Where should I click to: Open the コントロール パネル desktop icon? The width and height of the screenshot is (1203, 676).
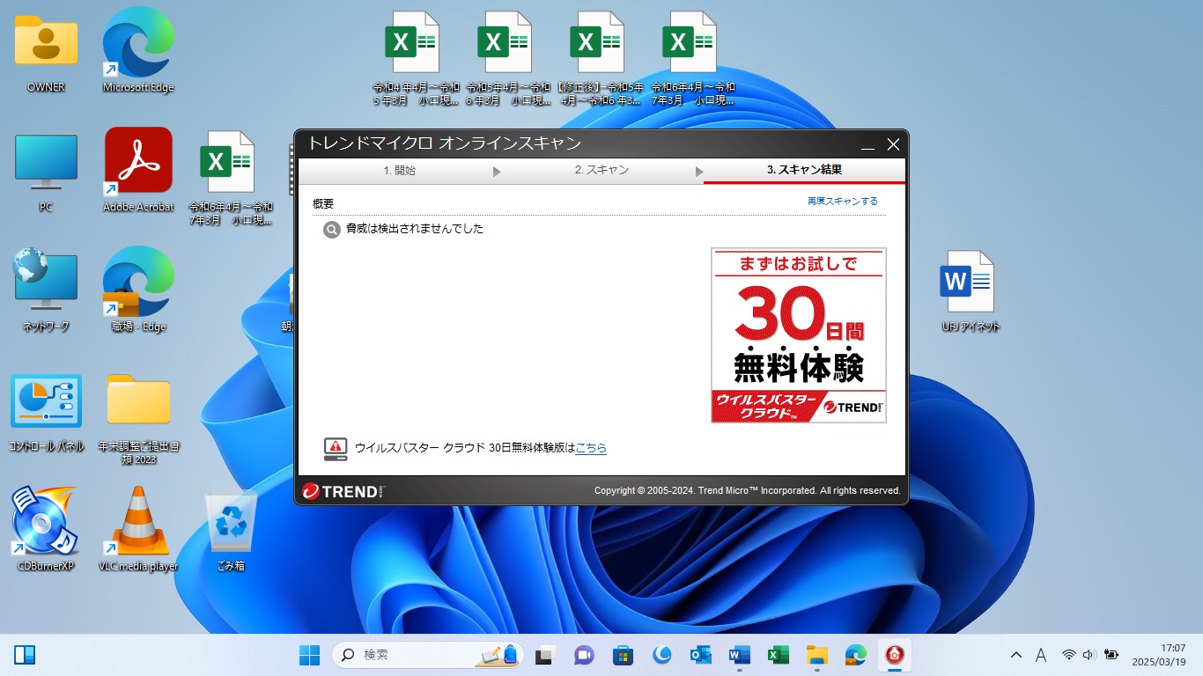(x=46, y=401)
